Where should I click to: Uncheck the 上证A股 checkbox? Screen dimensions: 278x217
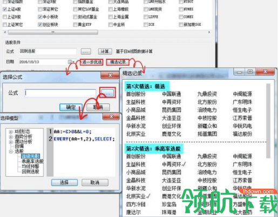(x=5, y=9)
